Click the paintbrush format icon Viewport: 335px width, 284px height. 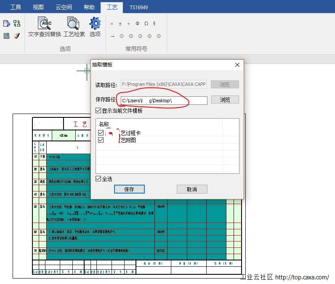coord(17,36)
